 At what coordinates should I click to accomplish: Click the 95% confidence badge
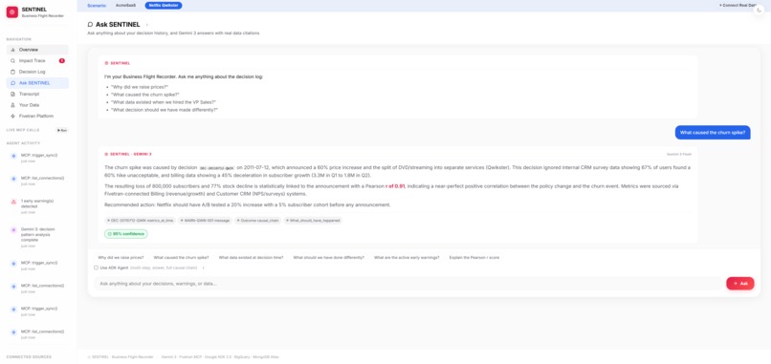126,234
